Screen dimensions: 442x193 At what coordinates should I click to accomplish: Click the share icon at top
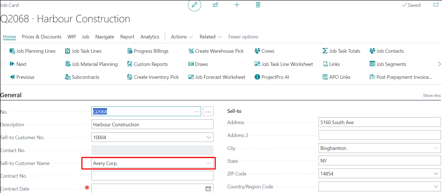[x=216, y=5]
